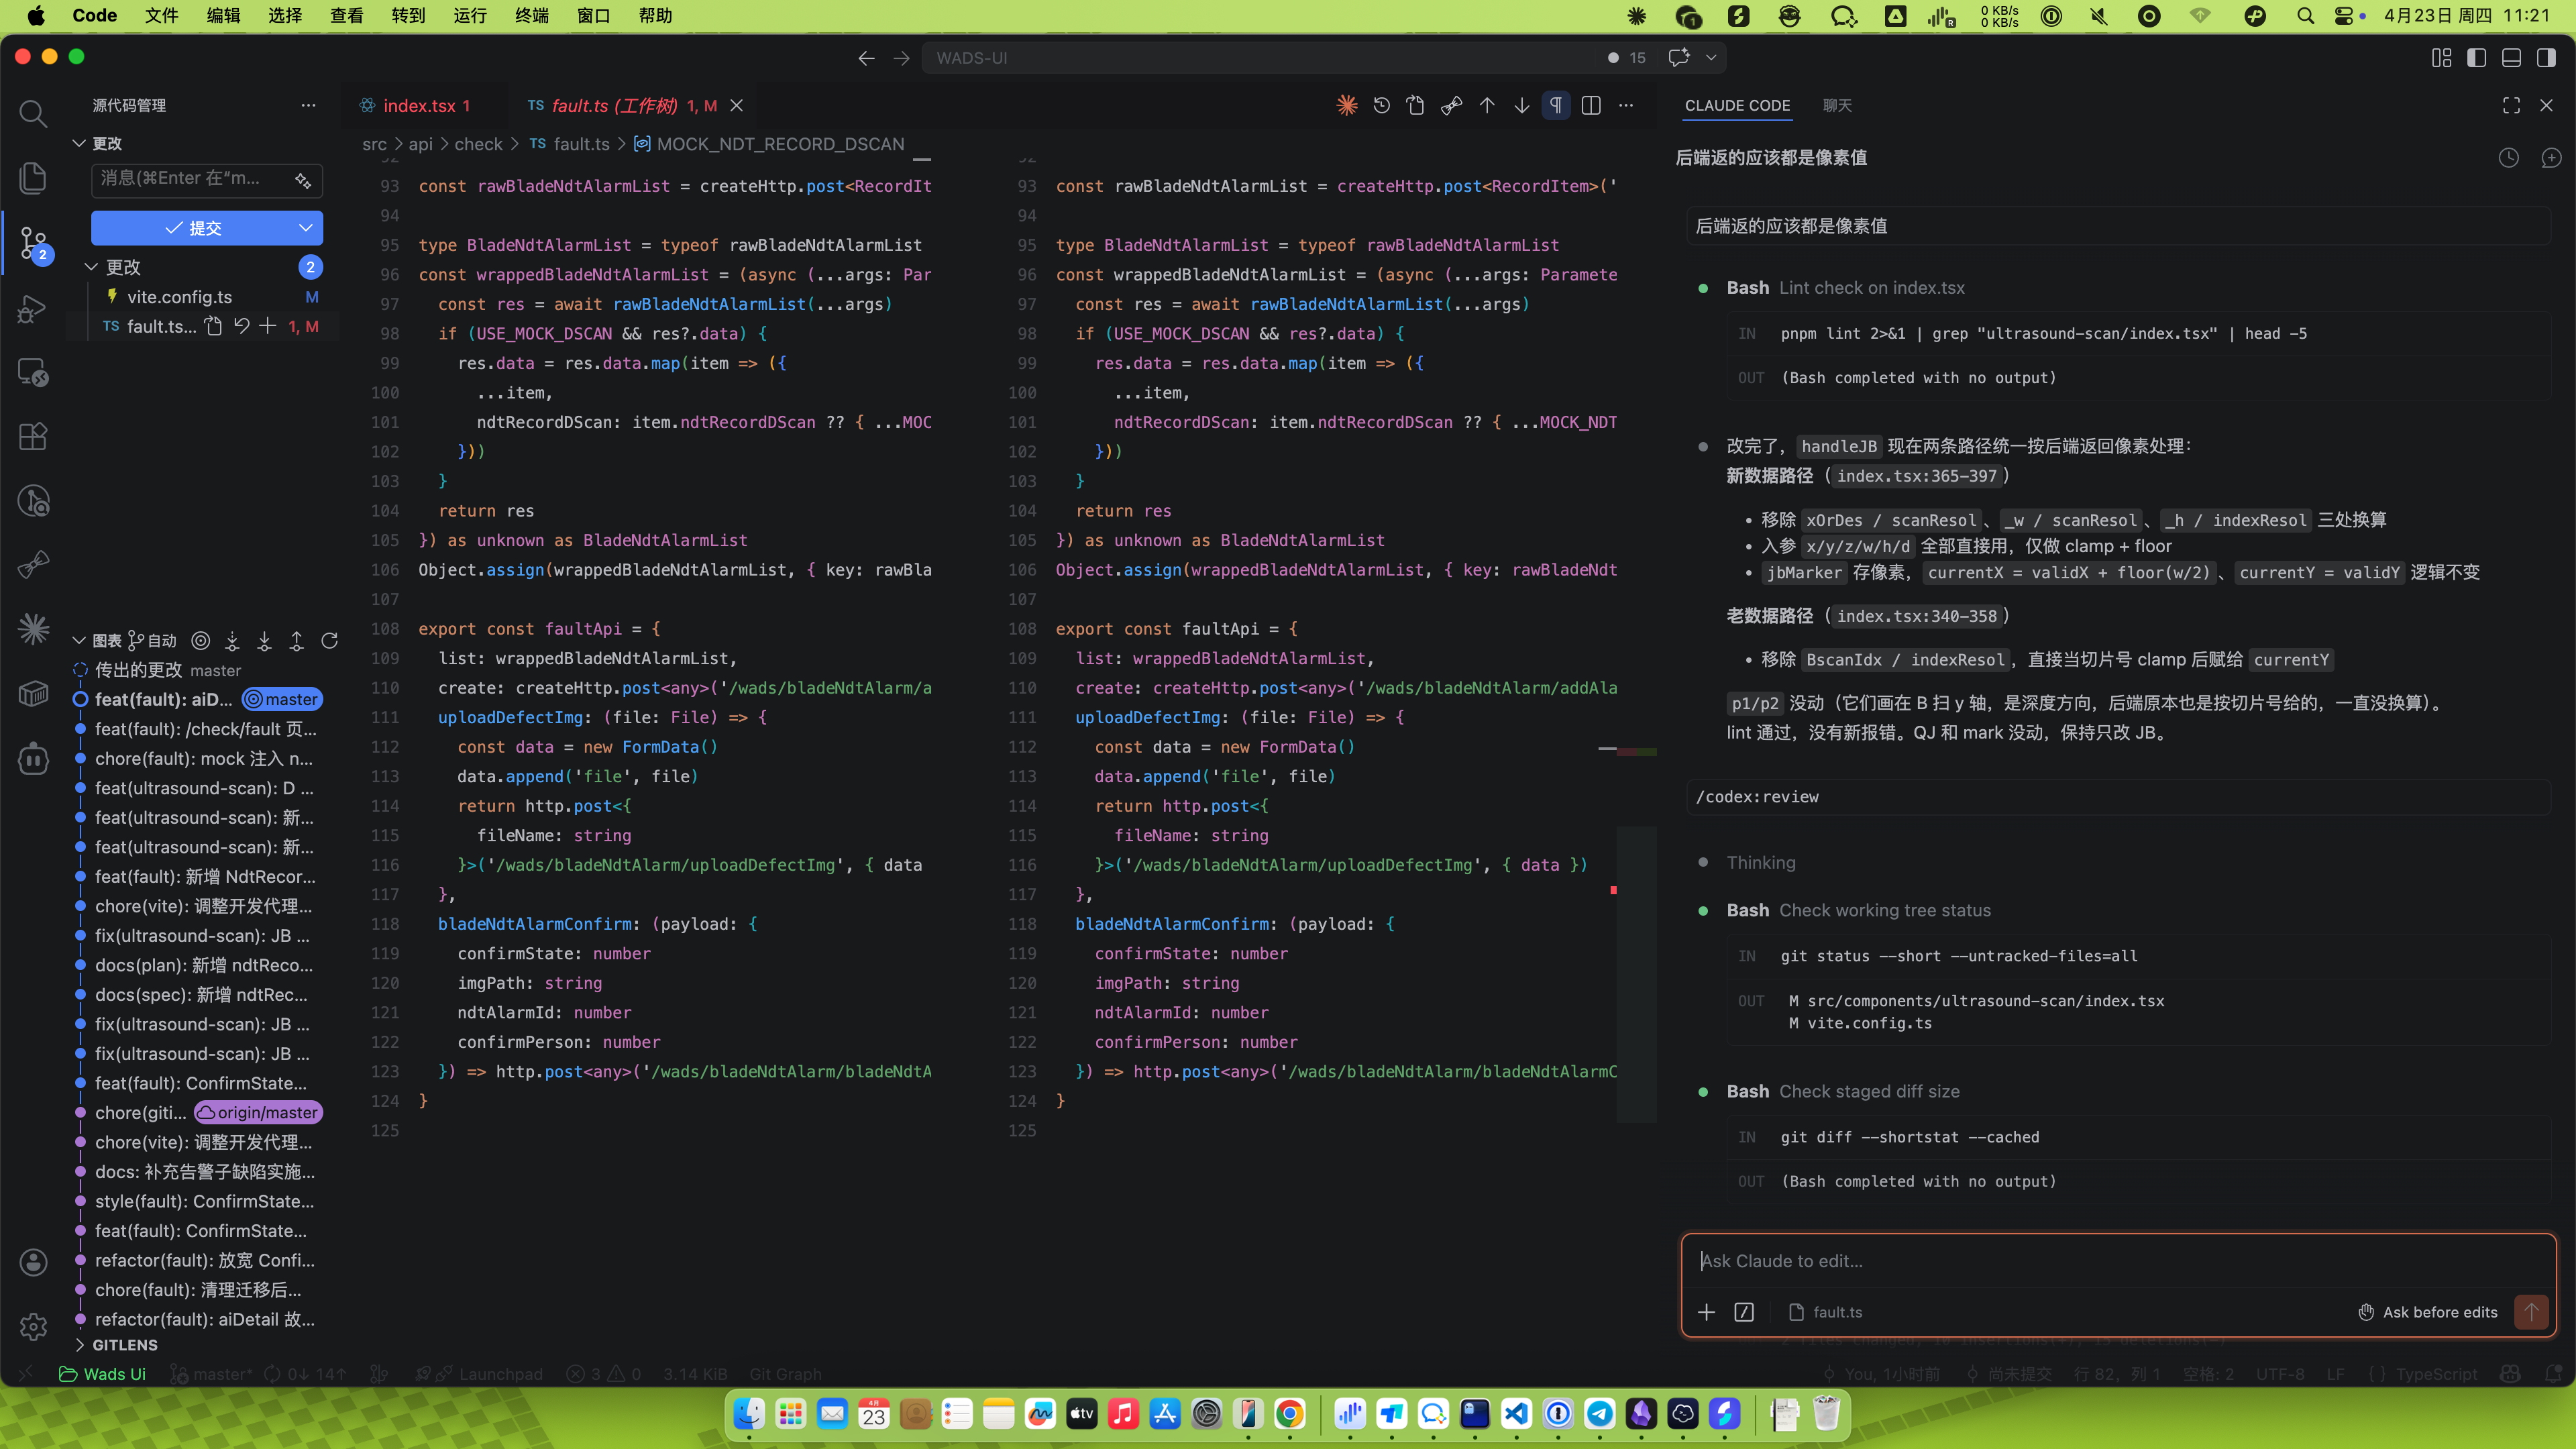This screenshot has height=1449, width=2576.
Task: Open Claude Code starburst in activity bar
Action: pos(33,628)
